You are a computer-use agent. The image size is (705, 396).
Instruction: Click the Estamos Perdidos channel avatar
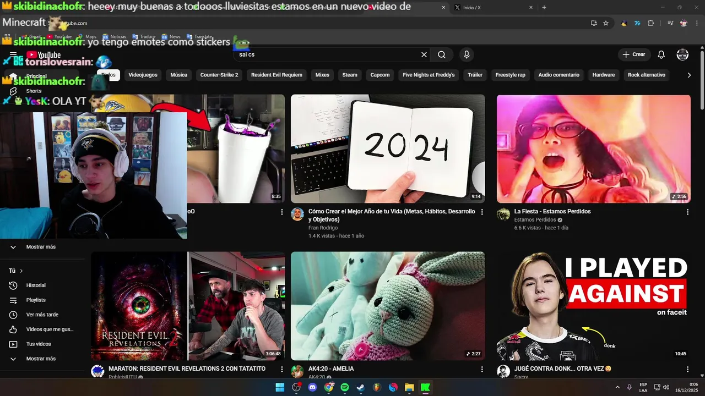click(503, 215)
